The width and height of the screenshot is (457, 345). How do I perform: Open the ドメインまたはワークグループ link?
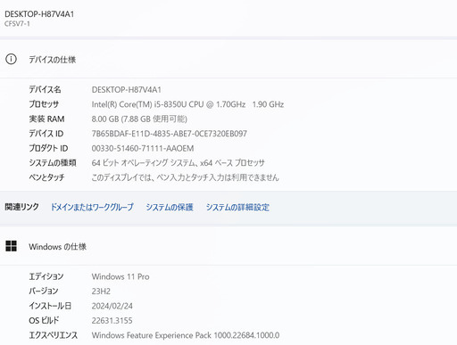click(92, 207)
